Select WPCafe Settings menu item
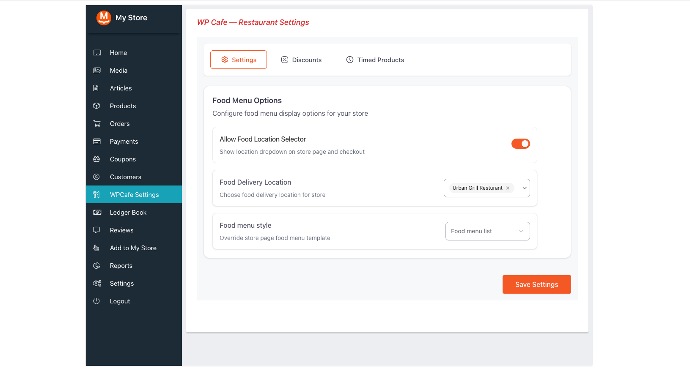 (134, 194)
